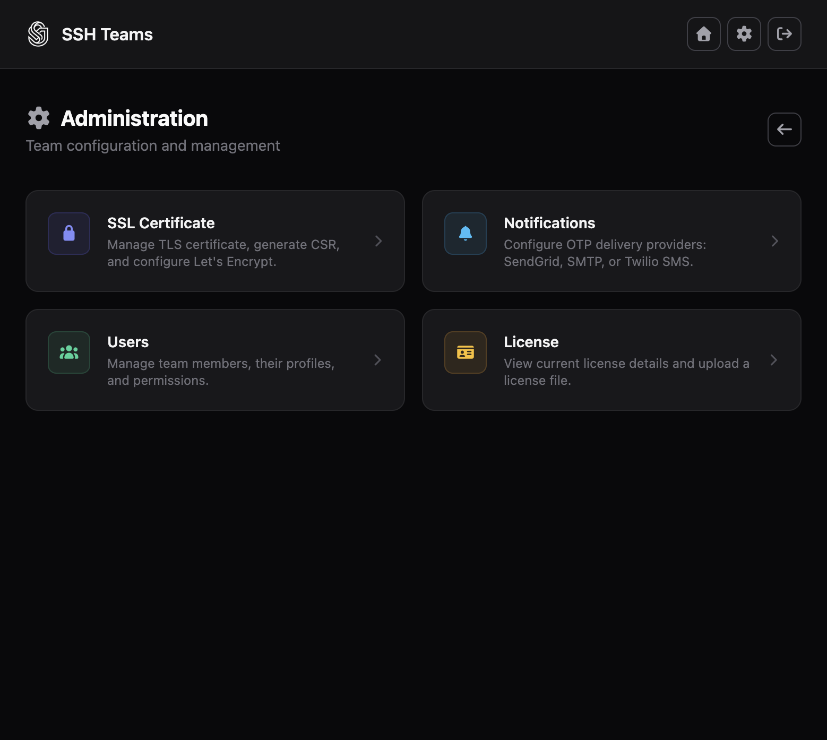Expand SSL Certificate card chevron

(378, 241)
